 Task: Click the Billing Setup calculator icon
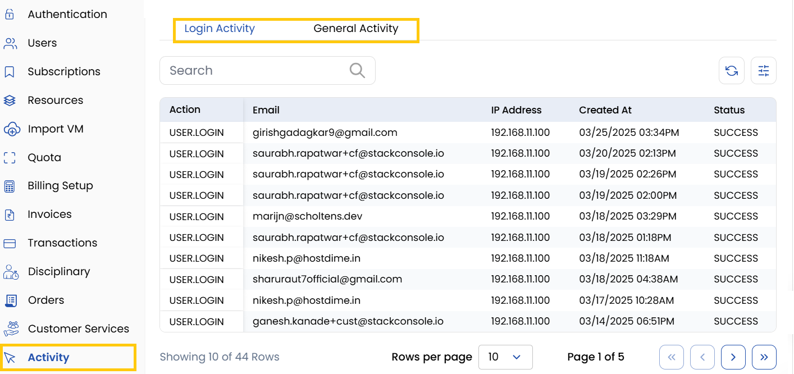(11, 185)
